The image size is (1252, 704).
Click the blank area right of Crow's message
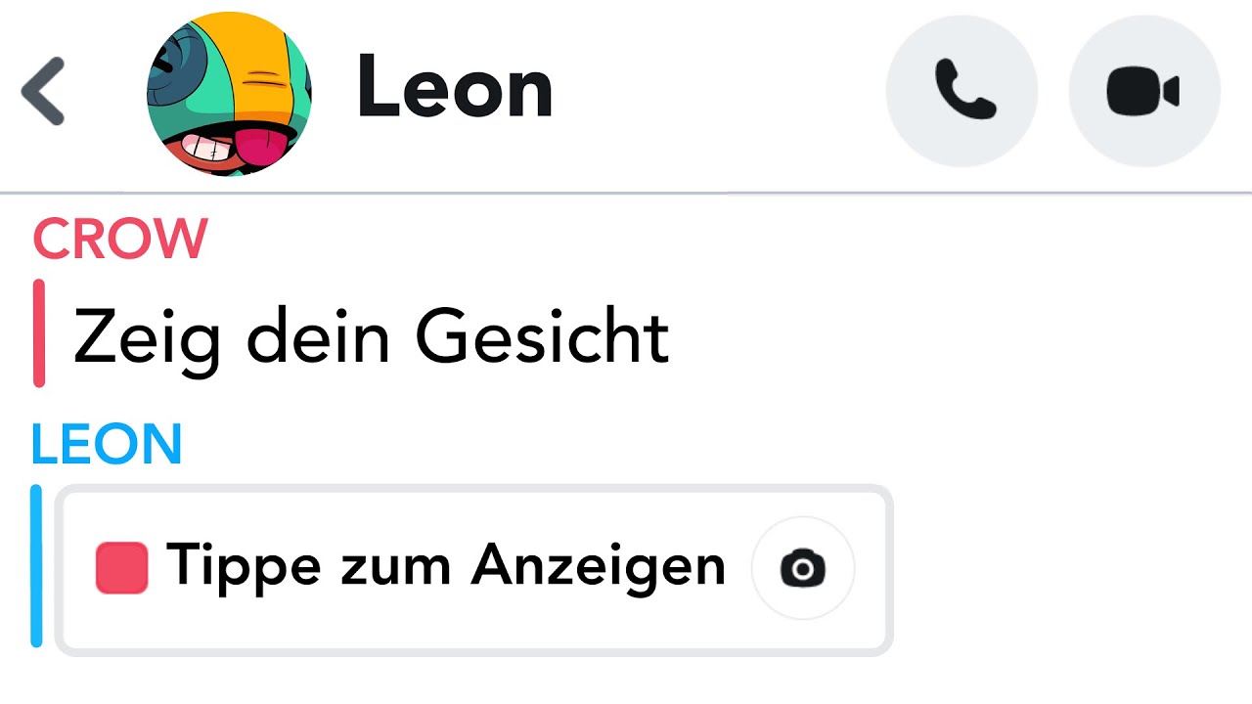click(959, 336)
